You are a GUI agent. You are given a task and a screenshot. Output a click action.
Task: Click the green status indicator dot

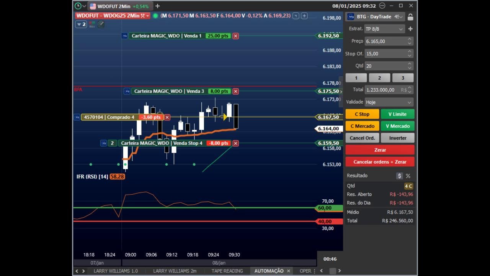pos(155,16)
